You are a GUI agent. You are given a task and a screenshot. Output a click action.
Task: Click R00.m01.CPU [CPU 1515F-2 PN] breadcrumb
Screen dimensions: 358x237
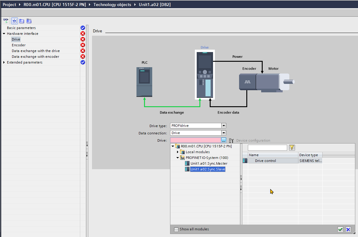point(54,5)
